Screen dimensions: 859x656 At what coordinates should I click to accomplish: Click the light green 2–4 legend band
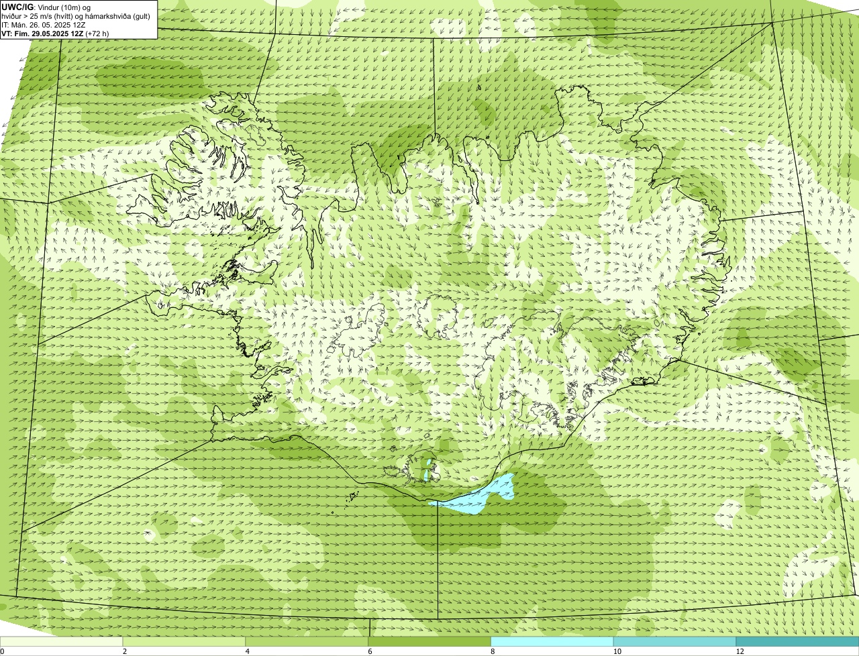point(184,641)
